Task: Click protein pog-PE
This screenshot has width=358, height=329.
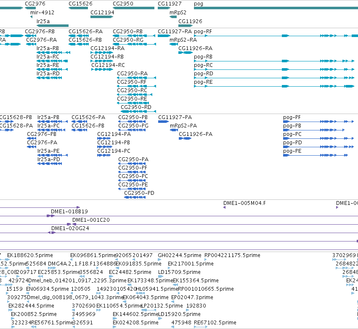Action: 316,155
